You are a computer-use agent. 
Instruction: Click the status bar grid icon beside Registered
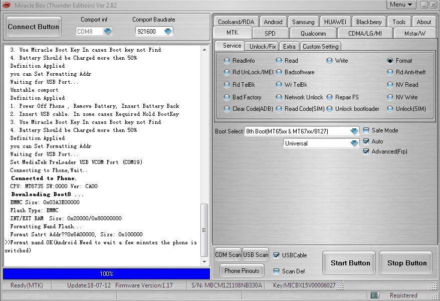(x=374, y=295)
